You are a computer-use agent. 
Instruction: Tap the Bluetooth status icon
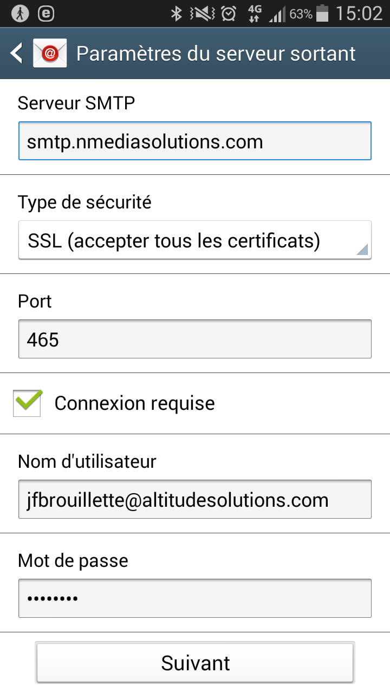tap(176, 14)
